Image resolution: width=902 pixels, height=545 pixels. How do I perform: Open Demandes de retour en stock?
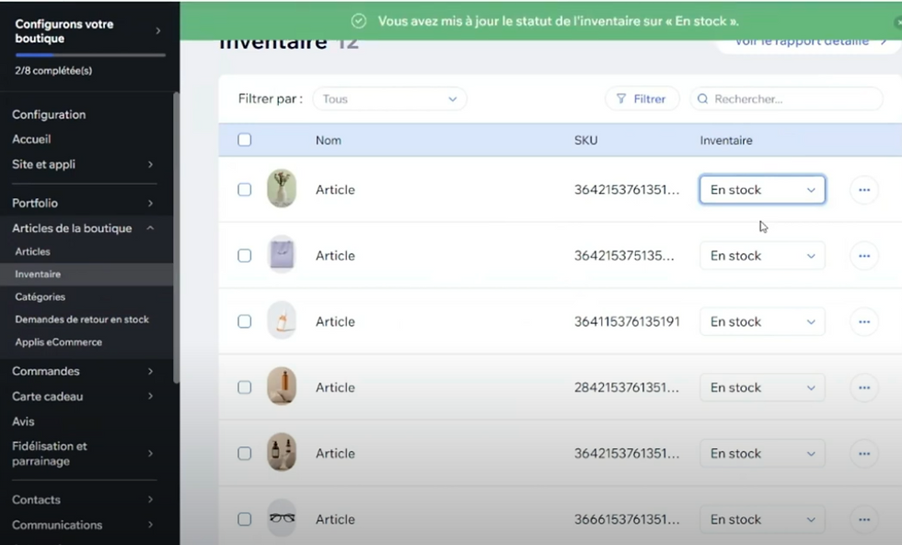click(82, 319)
